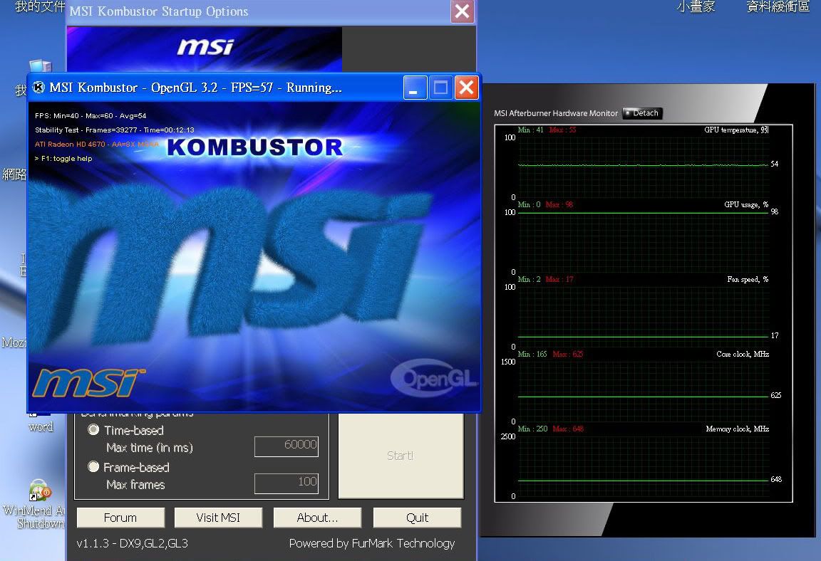Close the MSI Kombustor OpenGL render window
This screenshot has height=561, width=821.
(467, 88)
